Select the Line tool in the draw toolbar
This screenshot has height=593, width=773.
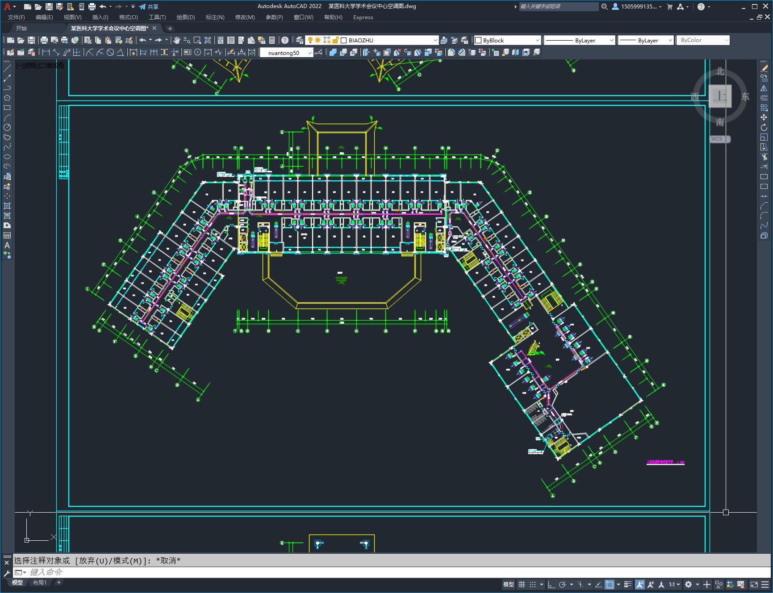[7, 68]
